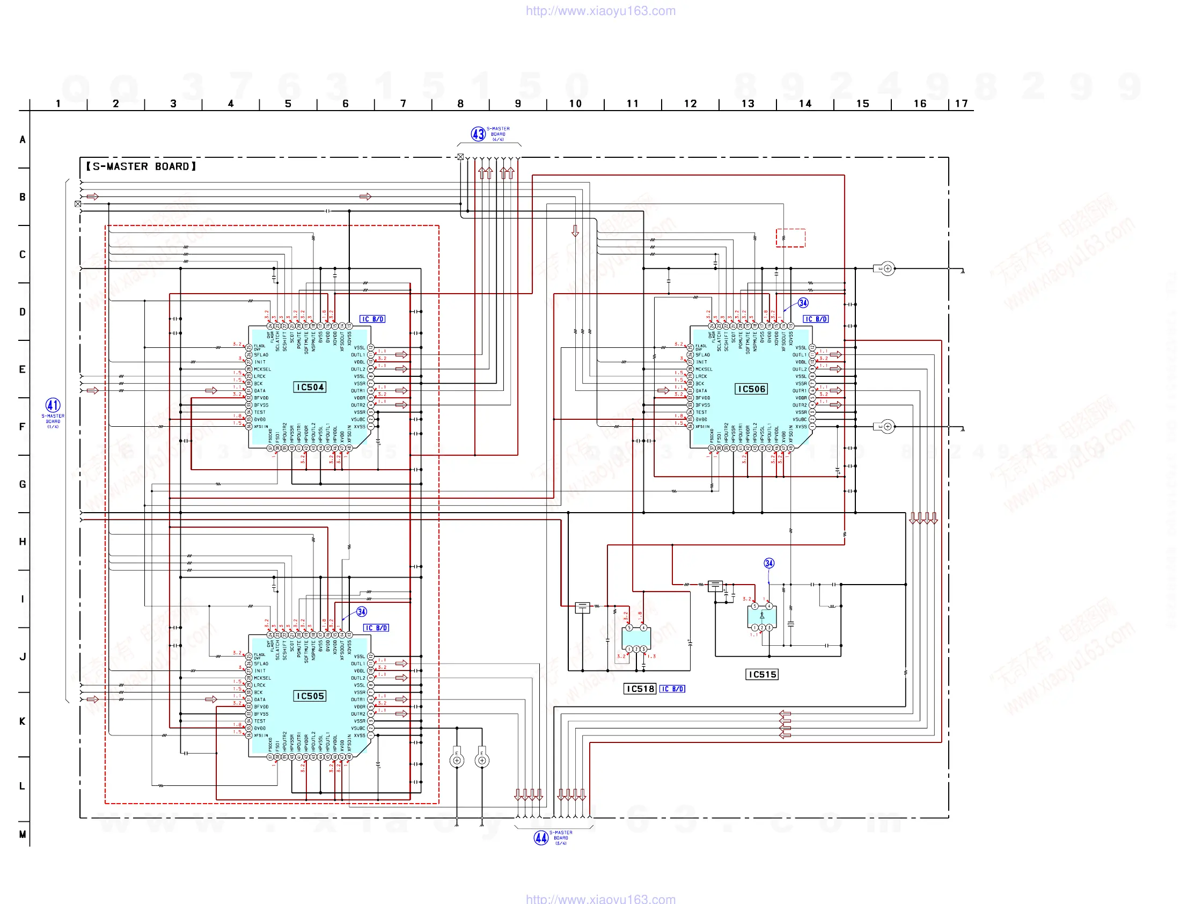This screenshot has height=904, width=1202.
Task: Click the circled 43 board connector marker
Action: point(478,134)
